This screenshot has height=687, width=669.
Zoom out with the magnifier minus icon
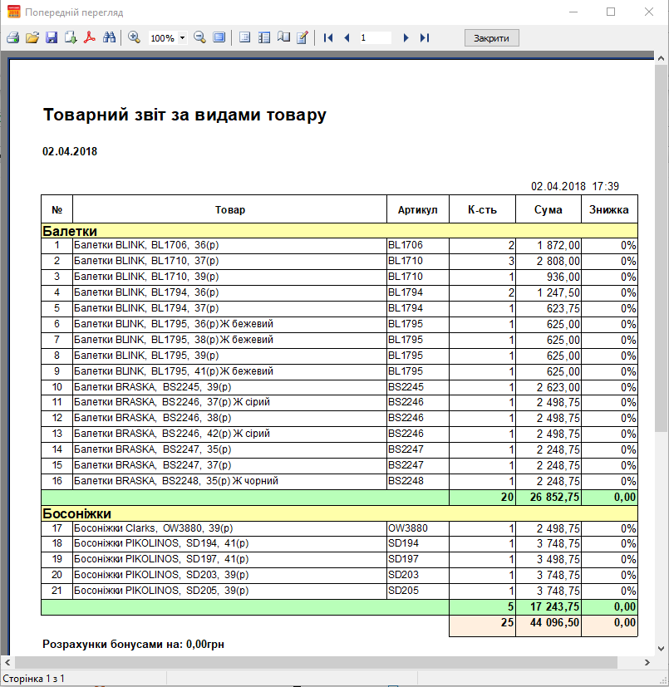click(x=199, y=38)
